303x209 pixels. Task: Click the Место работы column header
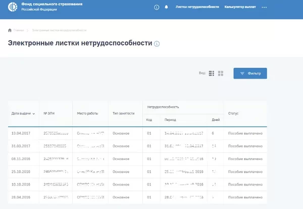[x=88, y=113]
